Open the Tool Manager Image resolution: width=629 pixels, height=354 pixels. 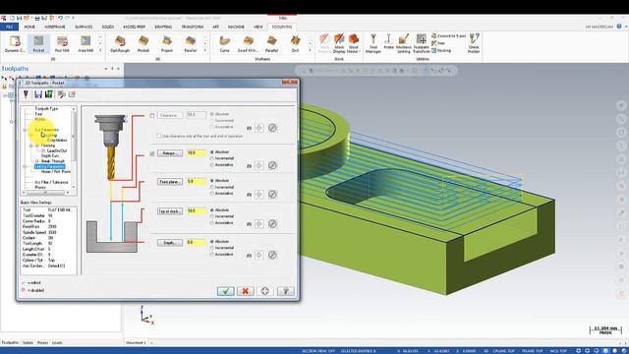(373, 43)
